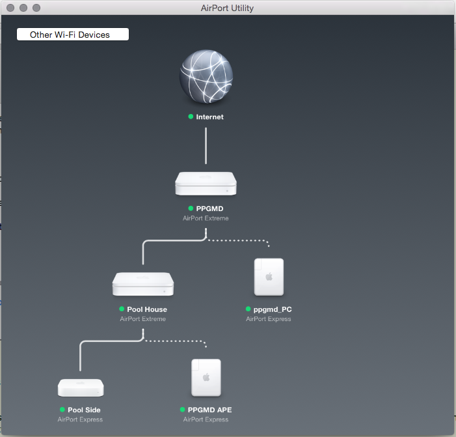Click AirPort Express subtitle under ppgmd_PC
This screenshot has height=437, width=456.
point(269,319)
